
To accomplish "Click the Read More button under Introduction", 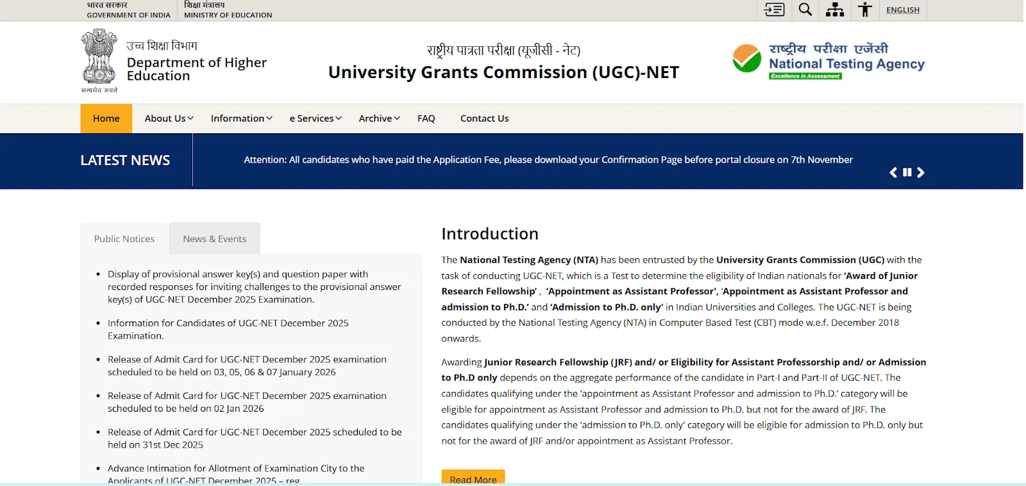I will (473, 478).
